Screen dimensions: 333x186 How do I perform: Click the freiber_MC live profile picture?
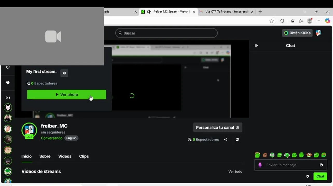click(29, 130)
